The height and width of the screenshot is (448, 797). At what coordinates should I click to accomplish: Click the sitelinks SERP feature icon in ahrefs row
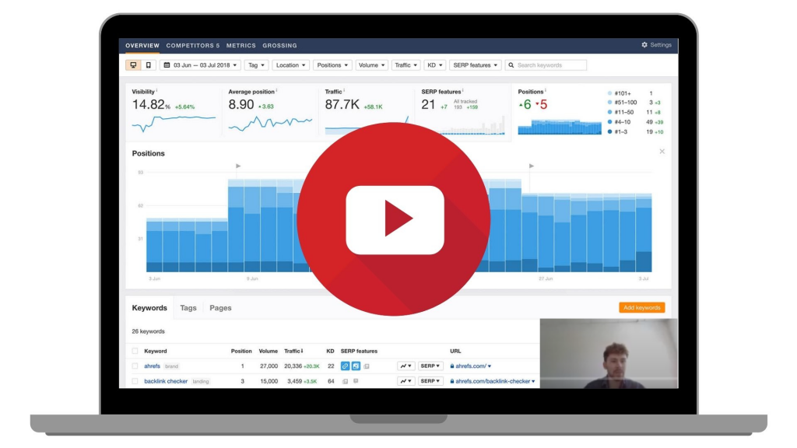345,366
